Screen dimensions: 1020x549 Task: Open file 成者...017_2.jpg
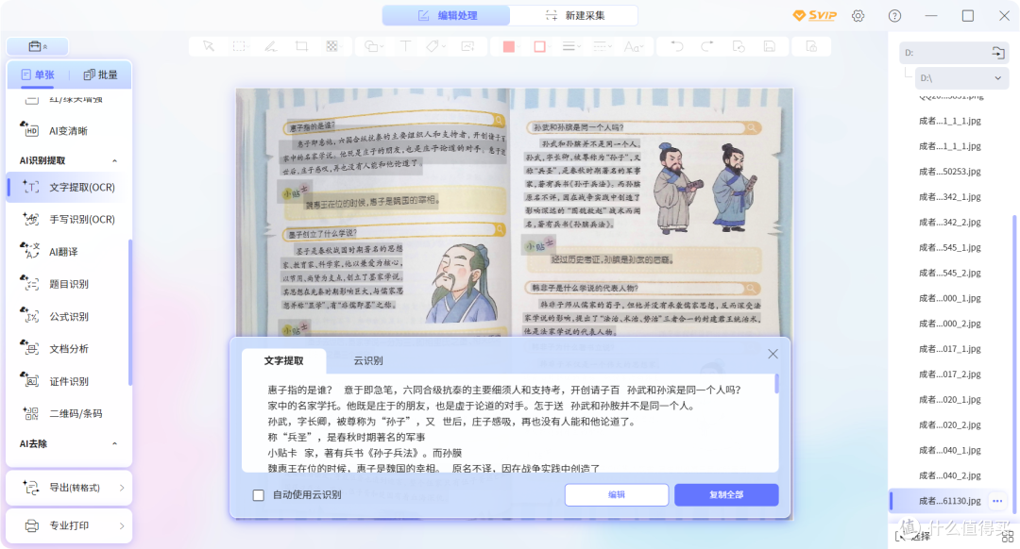point(950,374)
